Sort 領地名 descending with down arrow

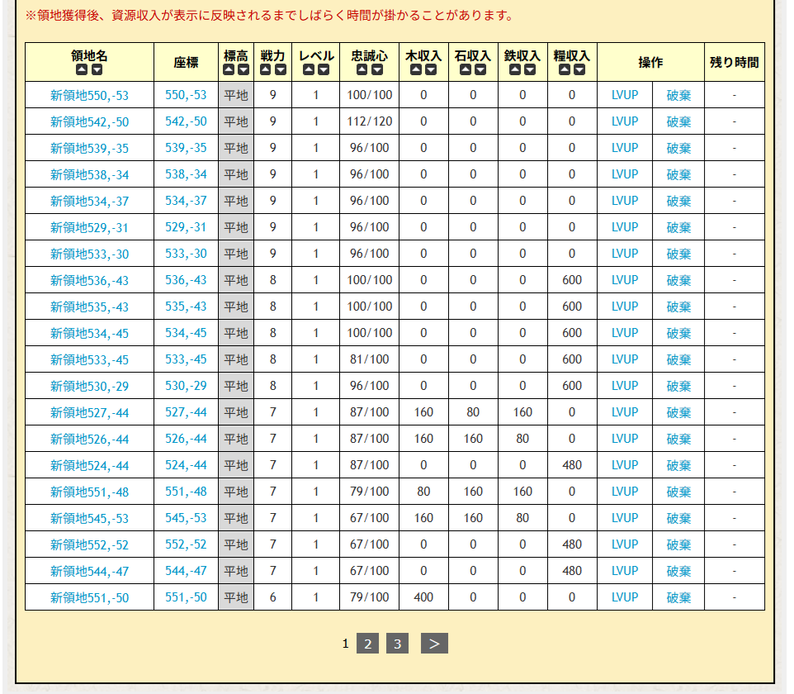coord(97,70)
